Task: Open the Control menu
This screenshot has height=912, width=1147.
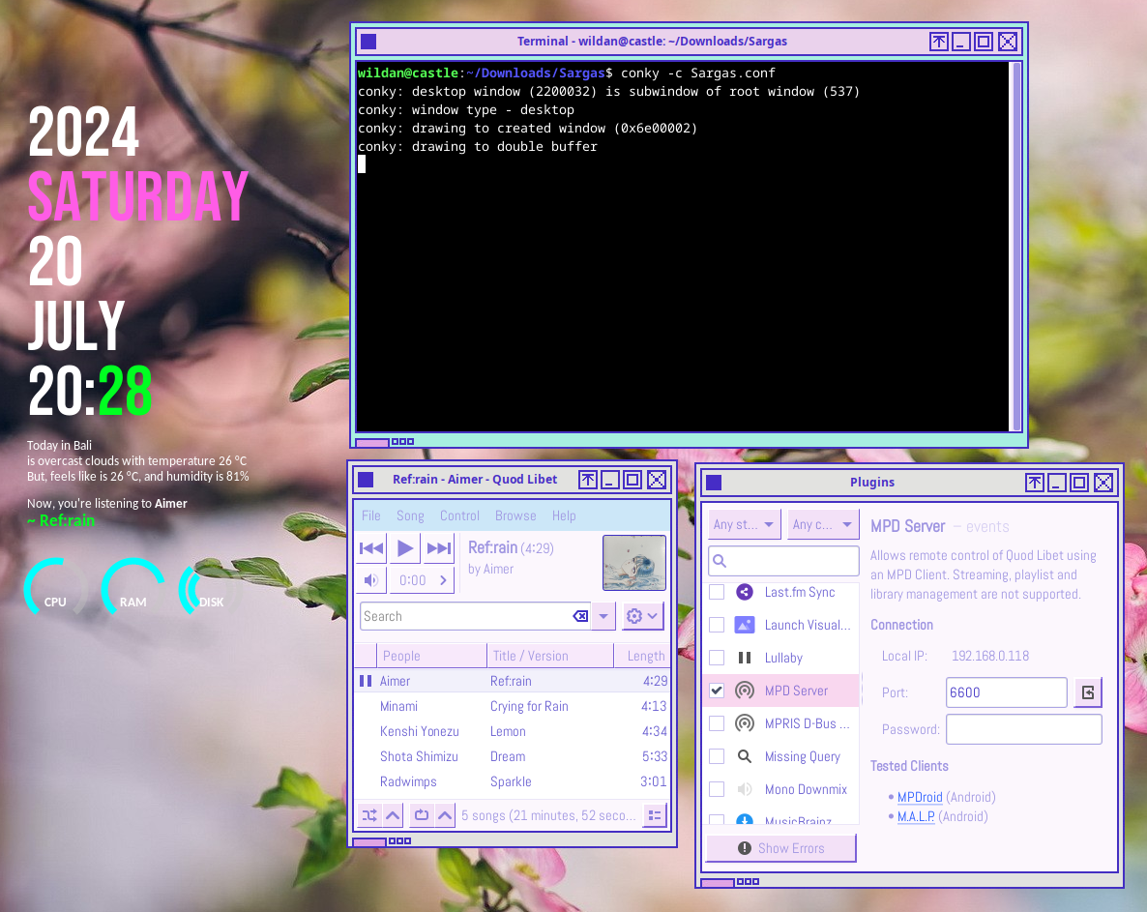Action: pyautogui.click(x=459, y=515)
